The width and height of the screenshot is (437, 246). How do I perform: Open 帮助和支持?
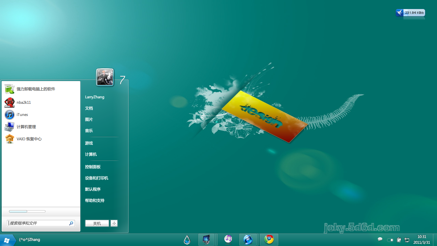(x=95, y=201)
